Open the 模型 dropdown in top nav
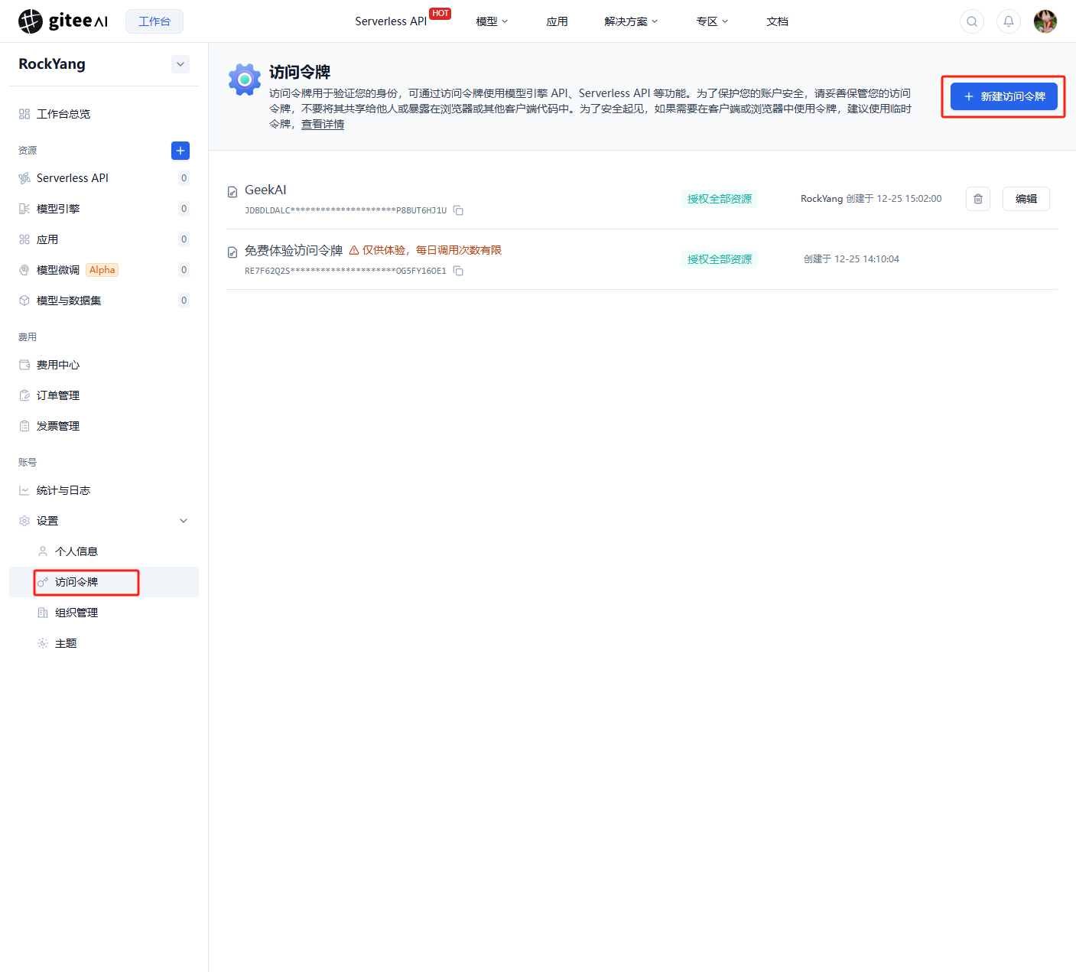Viewport: 1076px width, 972px height. point(492,21)
